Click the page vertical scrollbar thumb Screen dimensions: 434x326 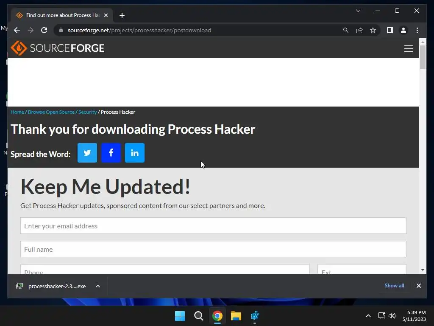pos(423,57)
